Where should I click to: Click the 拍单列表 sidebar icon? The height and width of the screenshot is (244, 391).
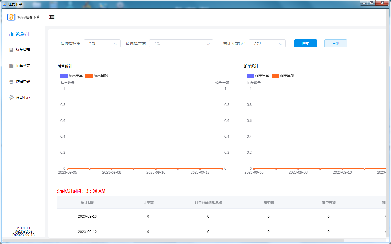[11, 66]
